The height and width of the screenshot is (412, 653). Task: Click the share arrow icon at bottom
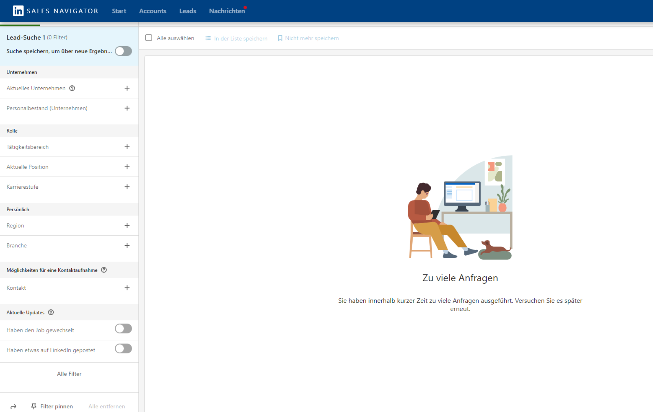tap(13, 406)
